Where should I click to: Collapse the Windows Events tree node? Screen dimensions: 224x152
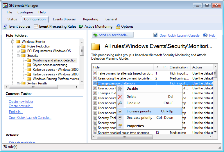coord(12,42)
